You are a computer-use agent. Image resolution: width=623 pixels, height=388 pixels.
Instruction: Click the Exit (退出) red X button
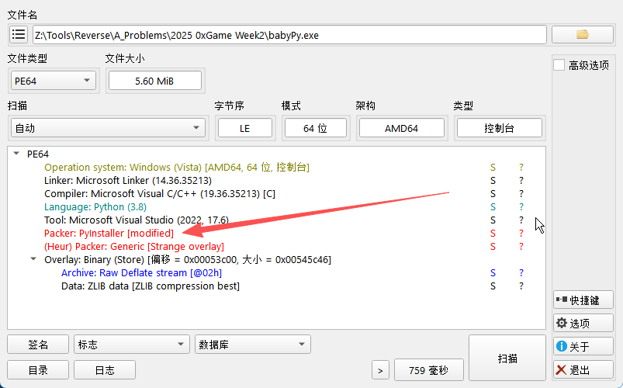[583, 370]
